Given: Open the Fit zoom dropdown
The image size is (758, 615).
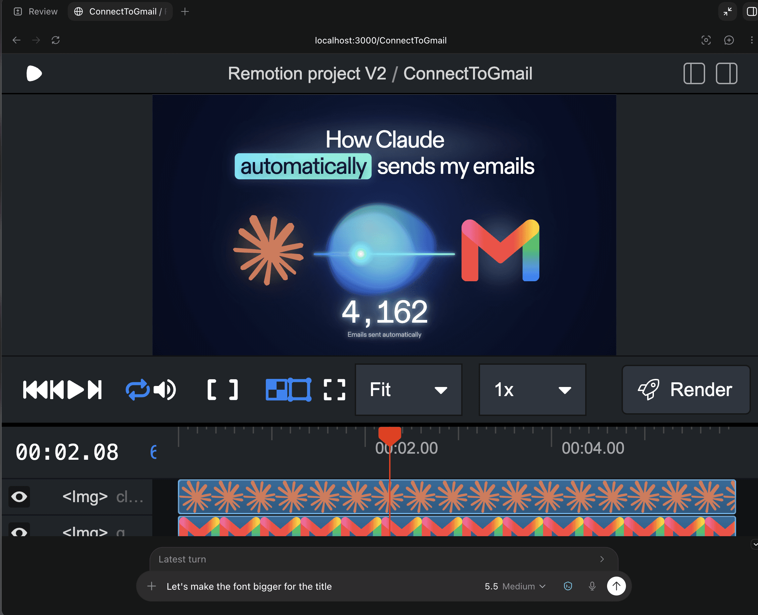Looking at the screenshot, I should pos(409,390).
